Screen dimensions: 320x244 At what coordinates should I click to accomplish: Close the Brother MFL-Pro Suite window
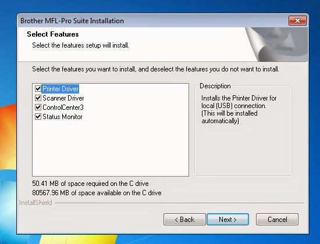click(297, 20)
